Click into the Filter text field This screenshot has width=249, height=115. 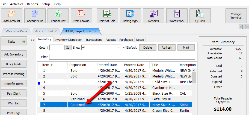pyautogui.click(x=122, y=57)
